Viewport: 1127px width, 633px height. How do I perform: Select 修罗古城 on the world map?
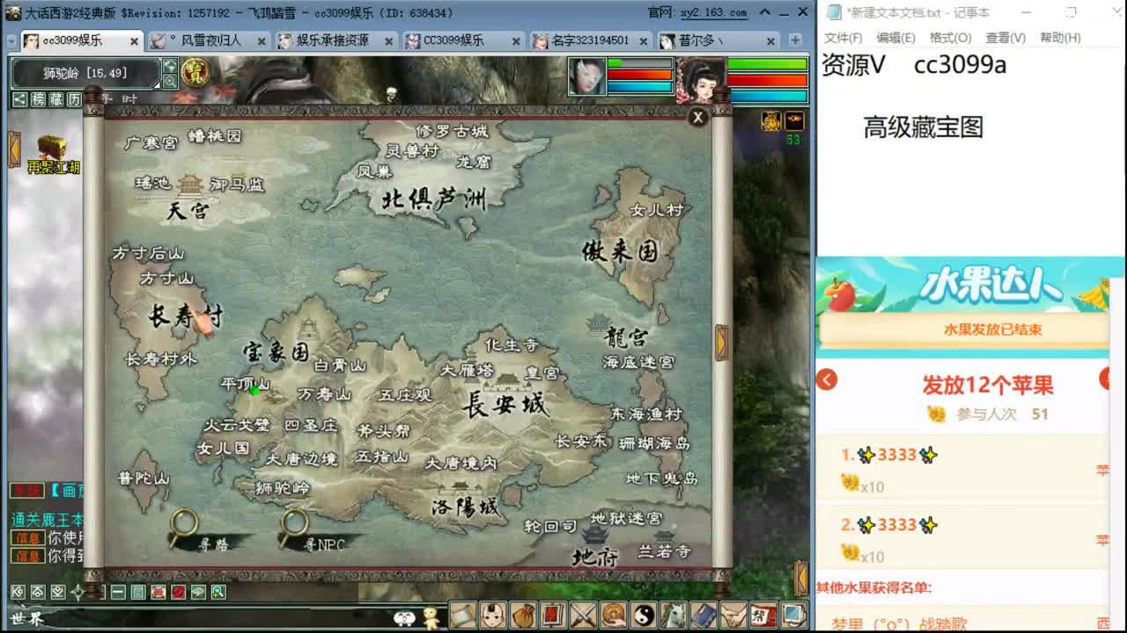[452, 131]
